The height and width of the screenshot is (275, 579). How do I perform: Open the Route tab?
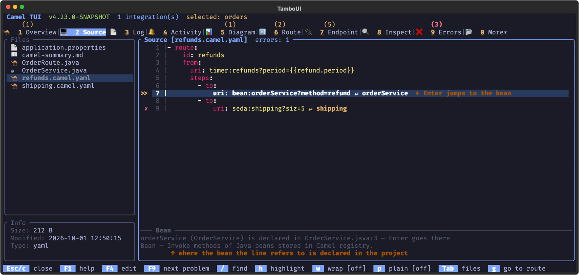pyautogui.click(x=287, y=32)
